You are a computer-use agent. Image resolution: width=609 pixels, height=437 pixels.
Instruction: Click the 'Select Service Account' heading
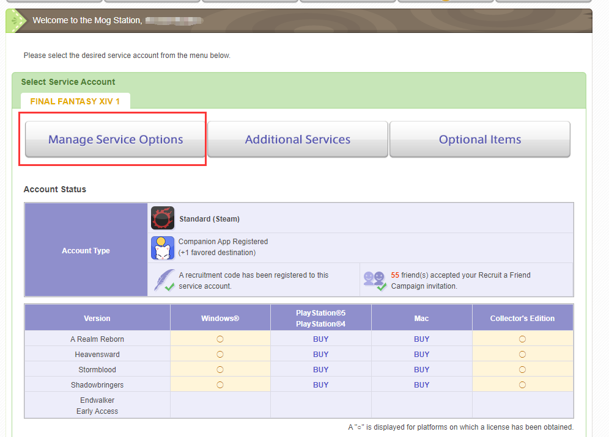[68, 82]
